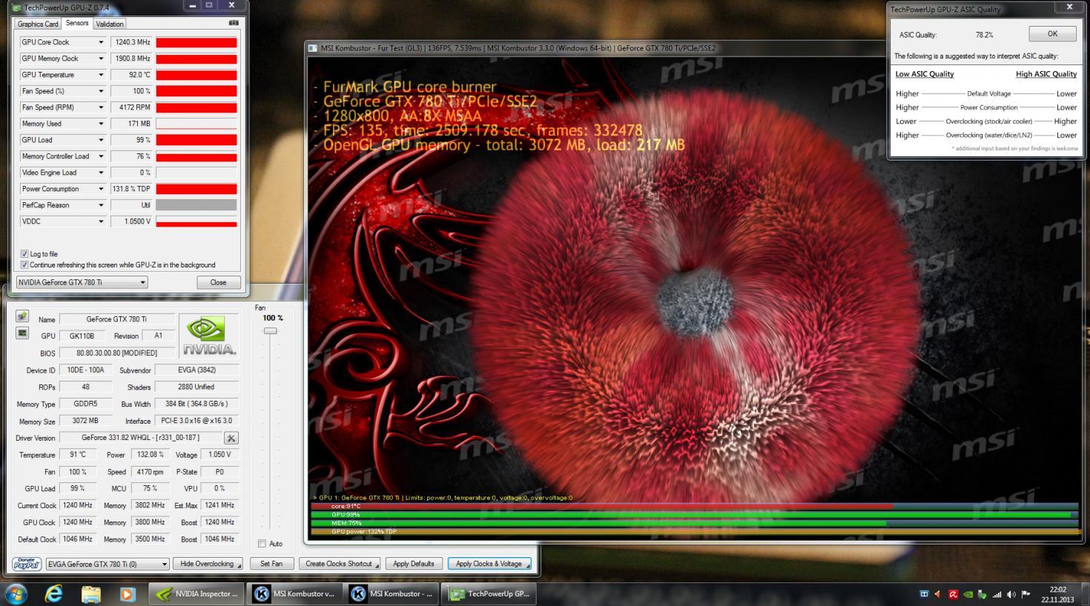Click the Fan speed slider handle
Image resolution: width=1090 pixels, height=606 pixels.
coord(271,331)
